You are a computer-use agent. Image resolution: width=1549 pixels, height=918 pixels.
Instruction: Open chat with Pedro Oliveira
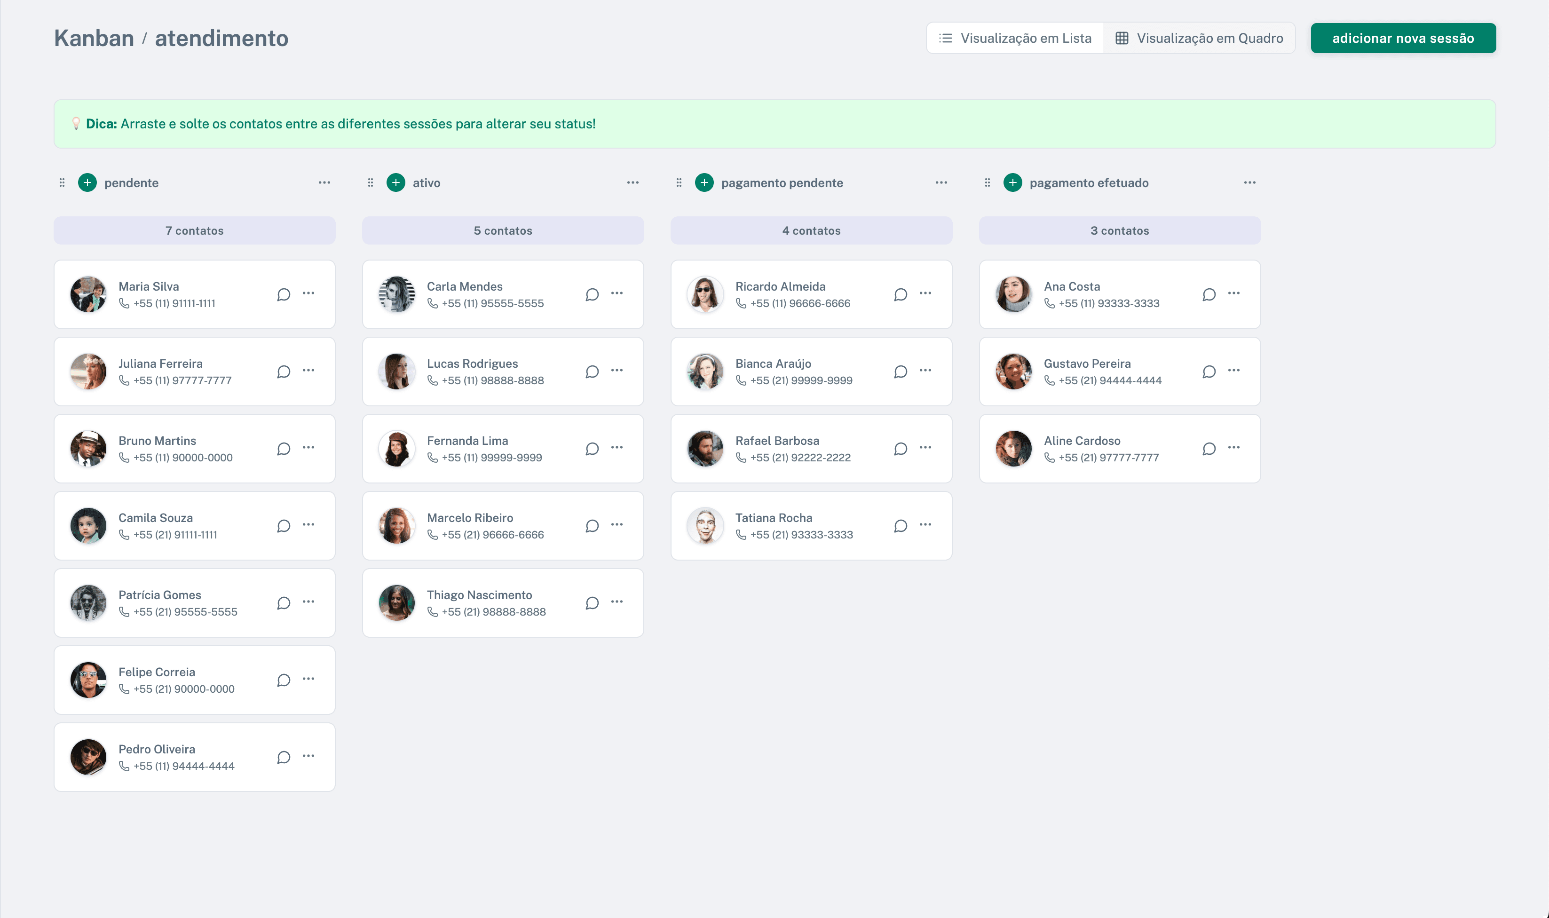(283, 757)
